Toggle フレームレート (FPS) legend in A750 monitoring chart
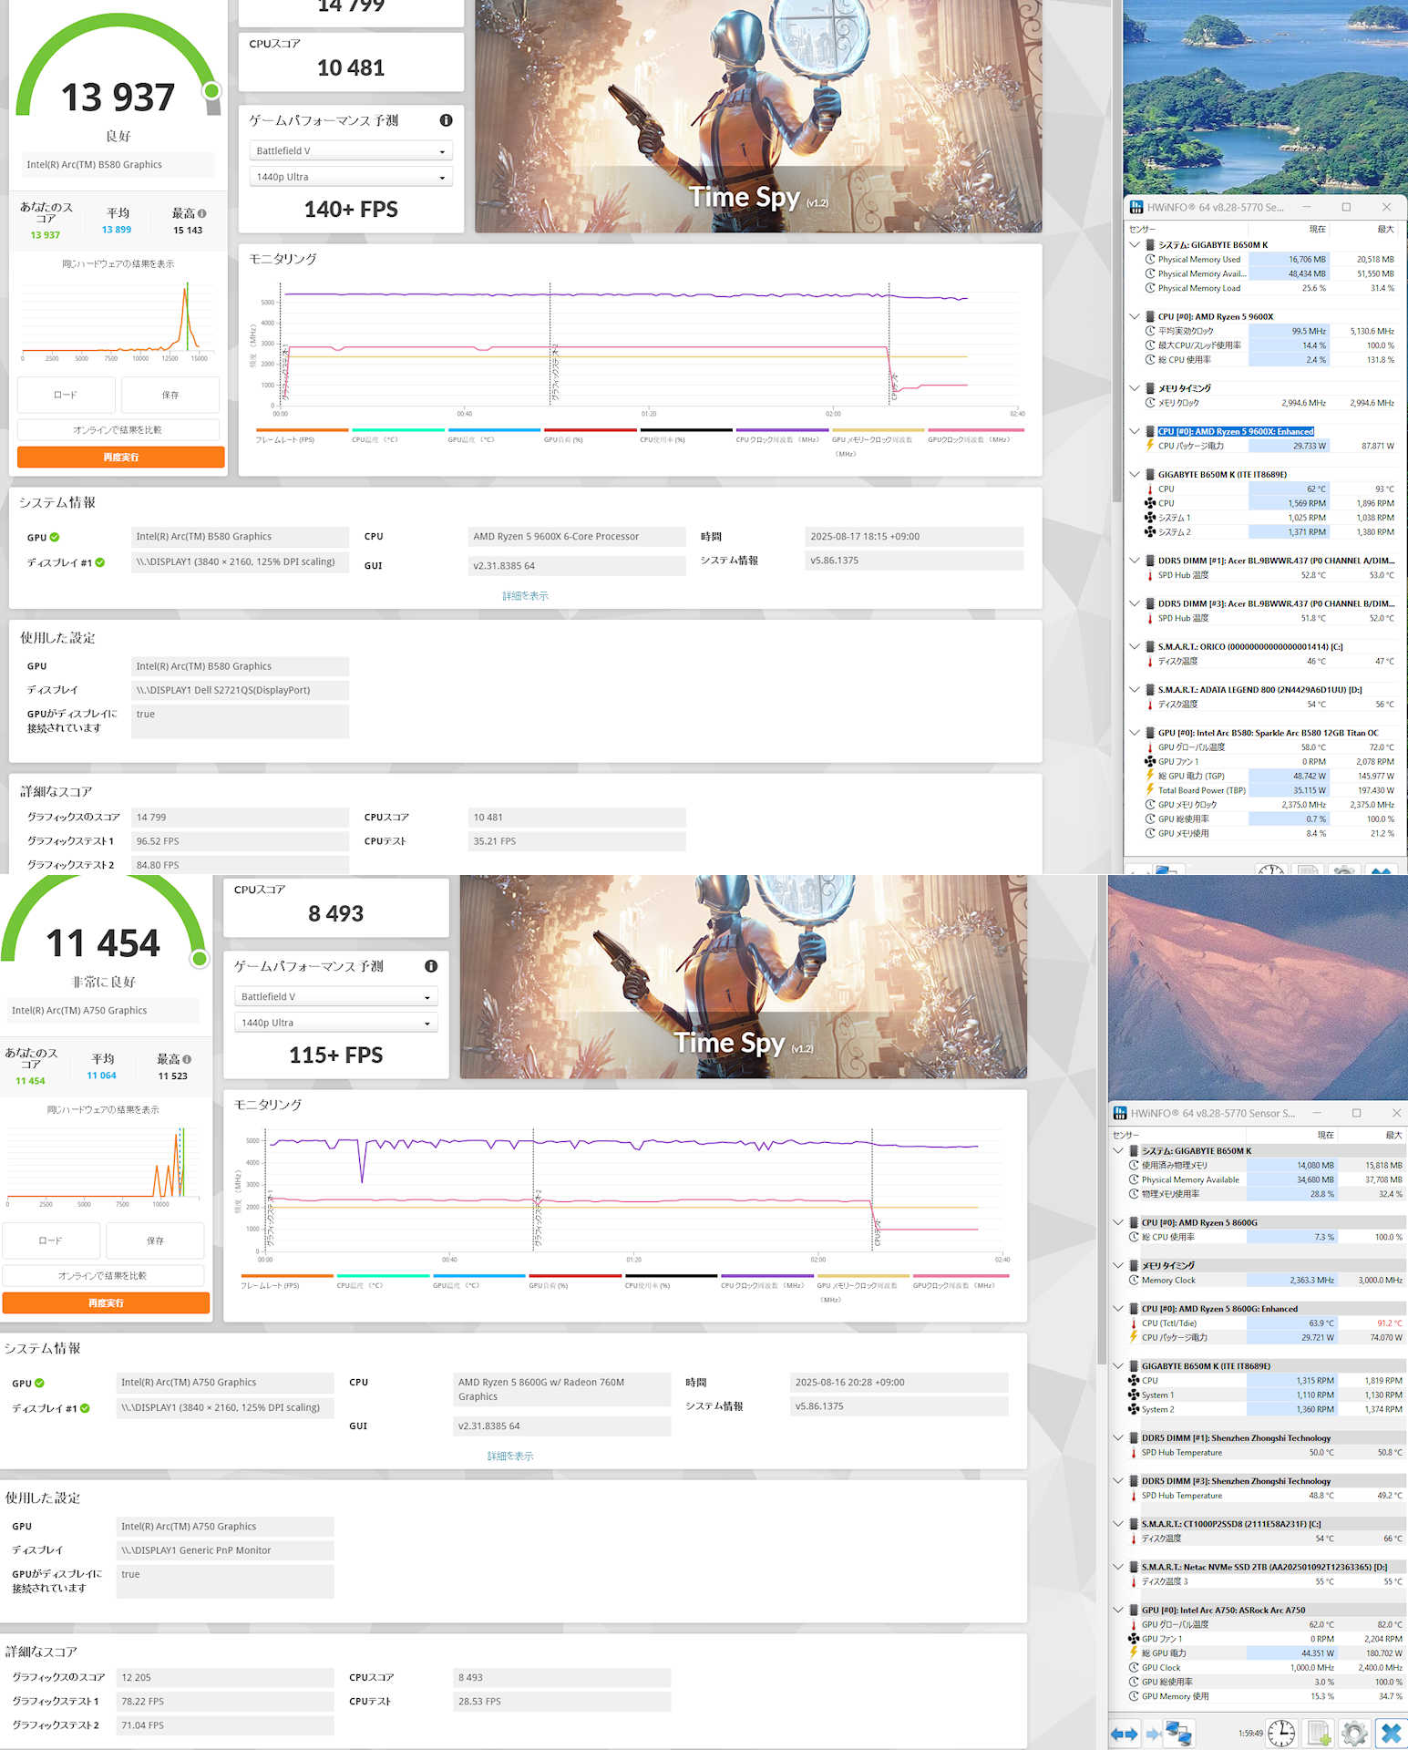 click(287, 1283)
